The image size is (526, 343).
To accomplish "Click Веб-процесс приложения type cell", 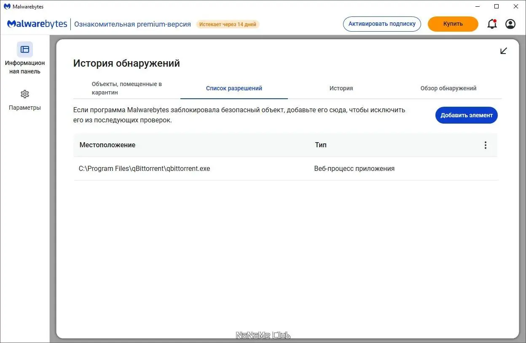I will (354, 169).
